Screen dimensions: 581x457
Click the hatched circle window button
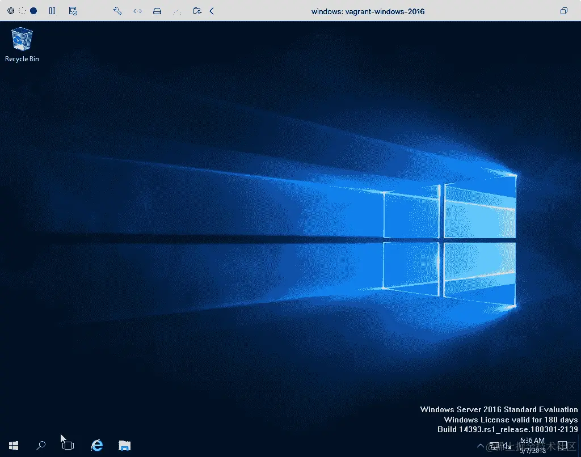tap(11, 11)
